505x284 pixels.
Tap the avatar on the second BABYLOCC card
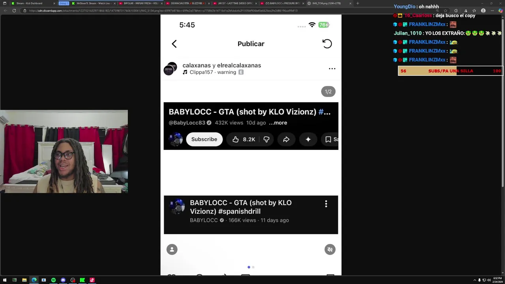tap(177, 206)
